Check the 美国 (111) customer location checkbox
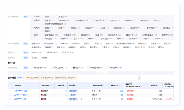The image size is (184, 110). [44, 17]
